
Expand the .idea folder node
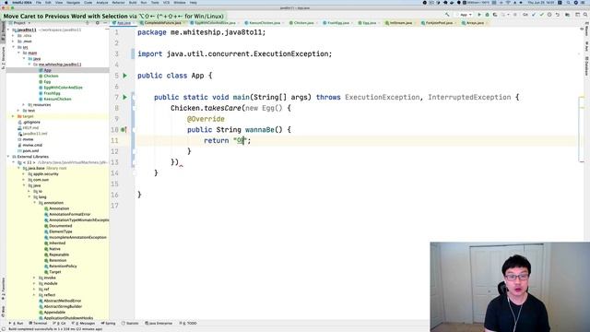coord(14,35)
